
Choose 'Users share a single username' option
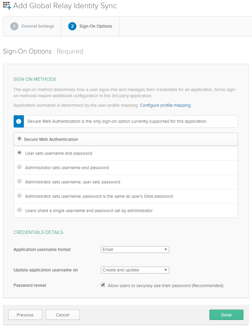(19, 210)
